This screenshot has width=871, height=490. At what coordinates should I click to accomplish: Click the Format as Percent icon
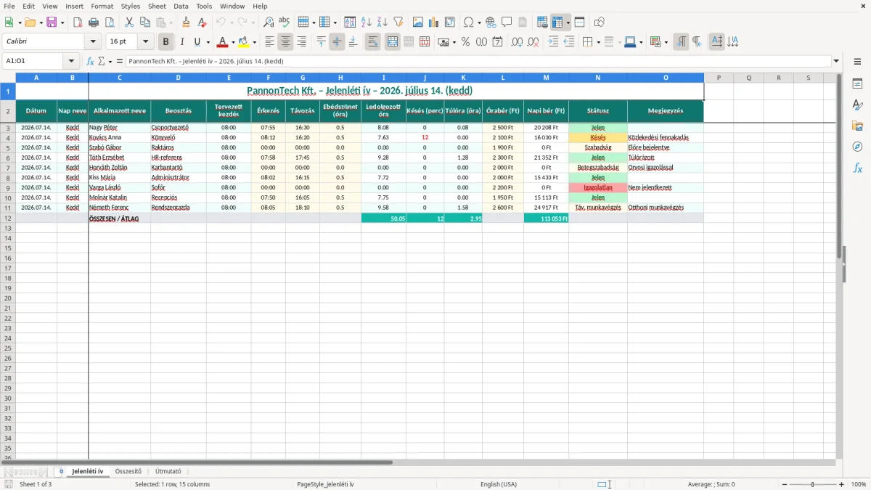coord(466,42)
